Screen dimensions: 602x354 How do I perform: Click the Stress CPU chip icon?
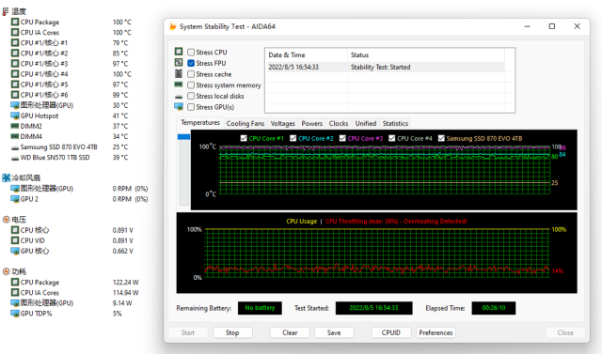coord(179,52)
